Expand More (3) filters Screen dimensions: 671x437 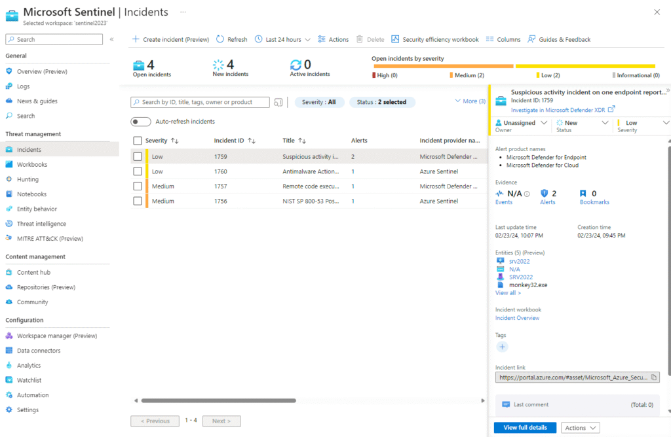coord(470,101)
